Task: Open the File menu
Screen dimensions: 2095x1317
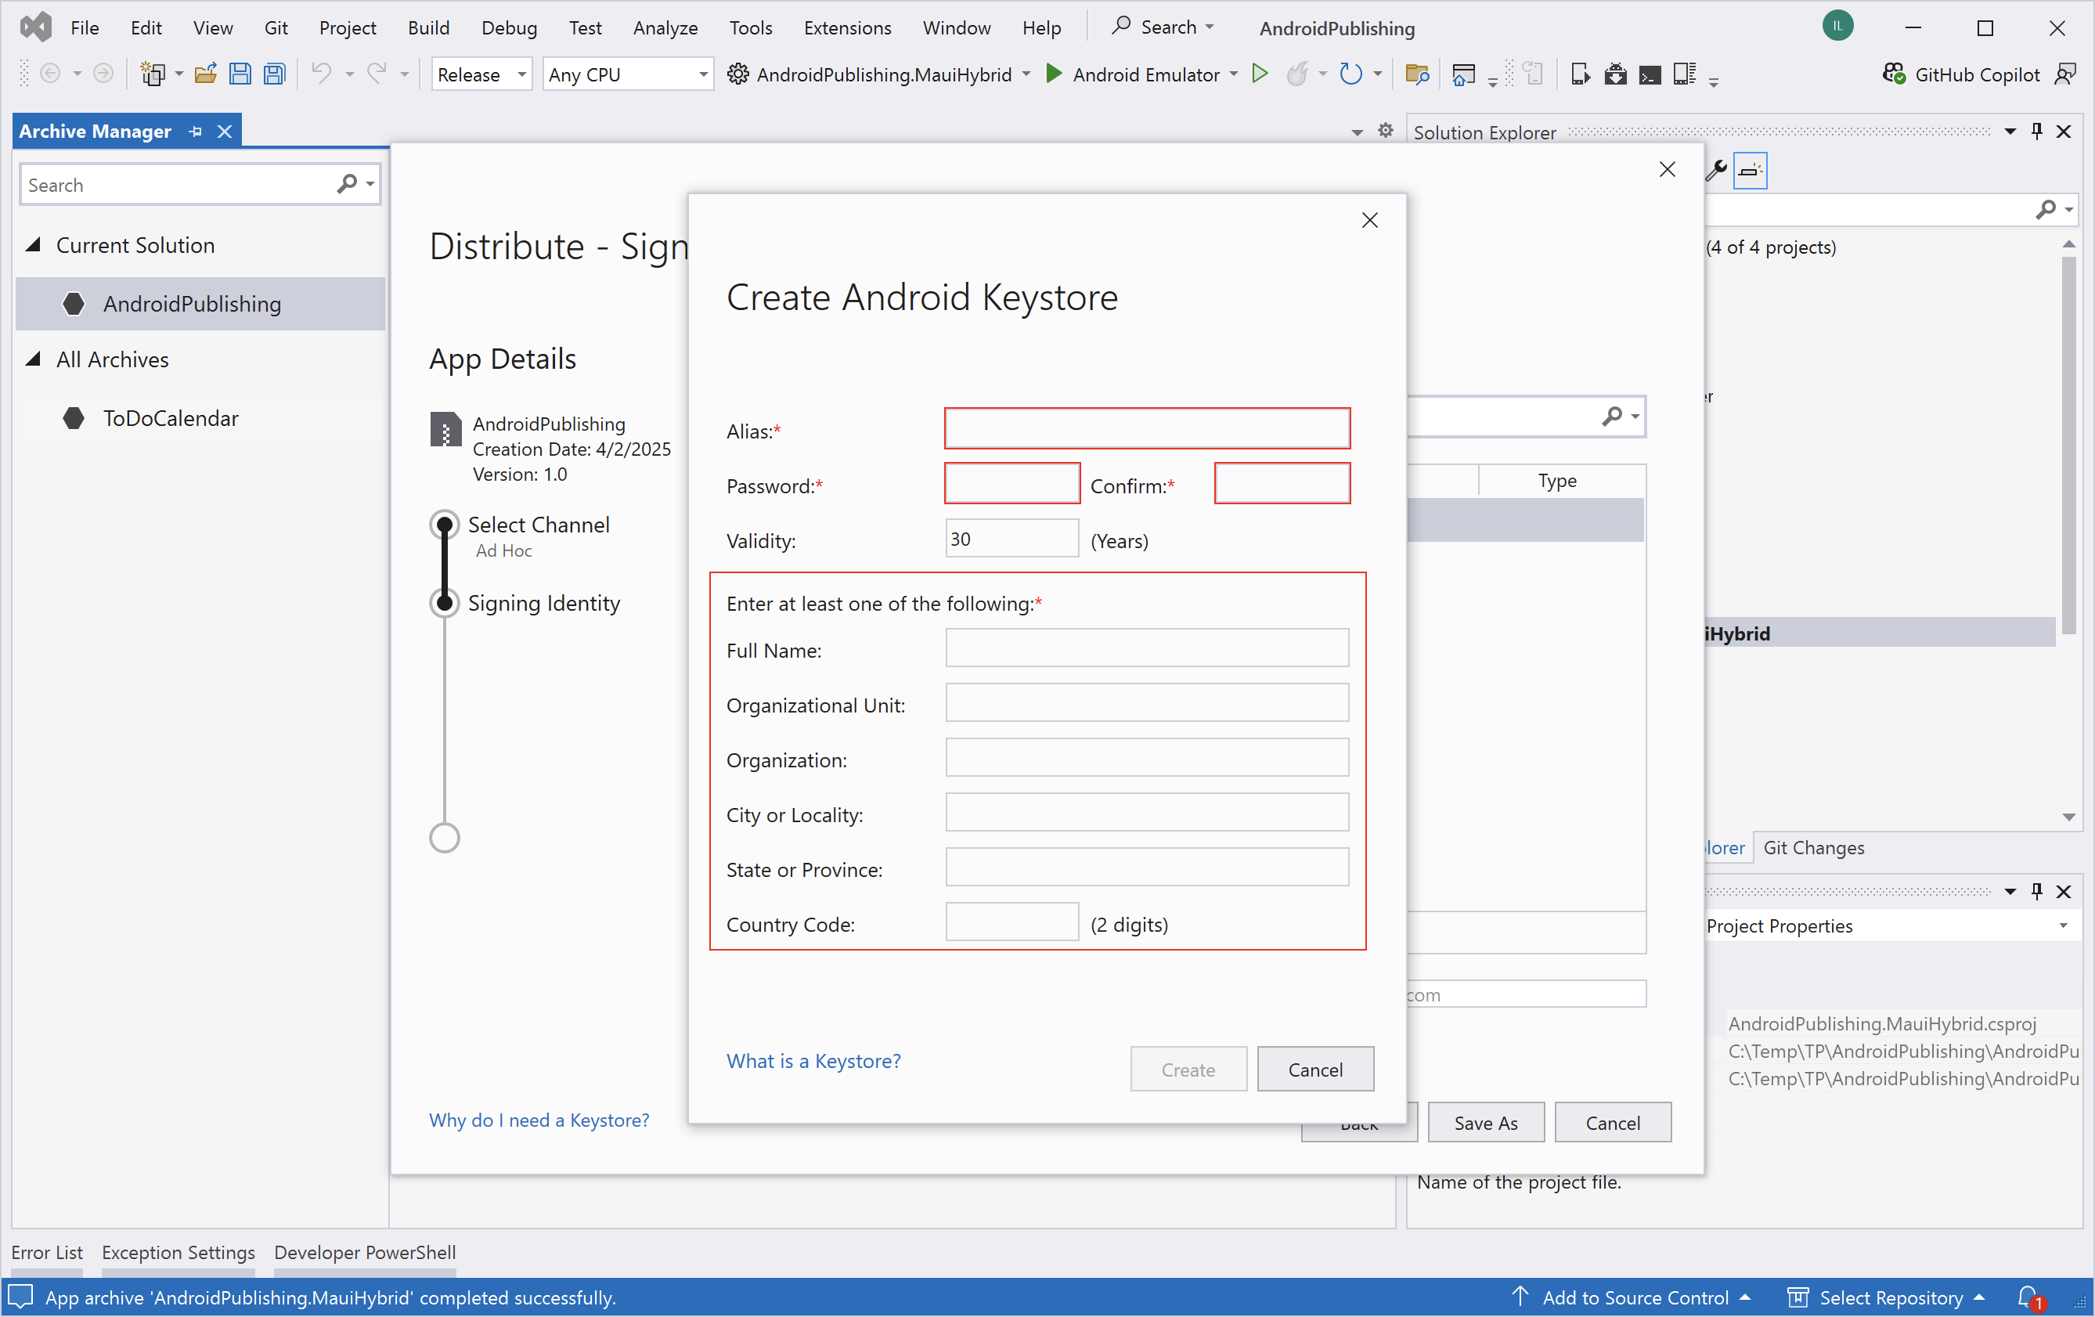Action: point(85,27)
